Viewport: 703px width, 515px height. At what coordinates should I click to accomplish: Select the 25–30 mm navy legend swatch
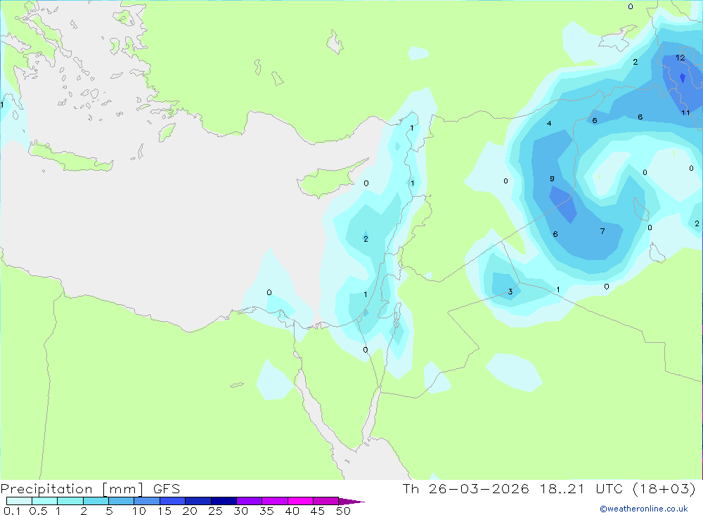pos(224,501)
